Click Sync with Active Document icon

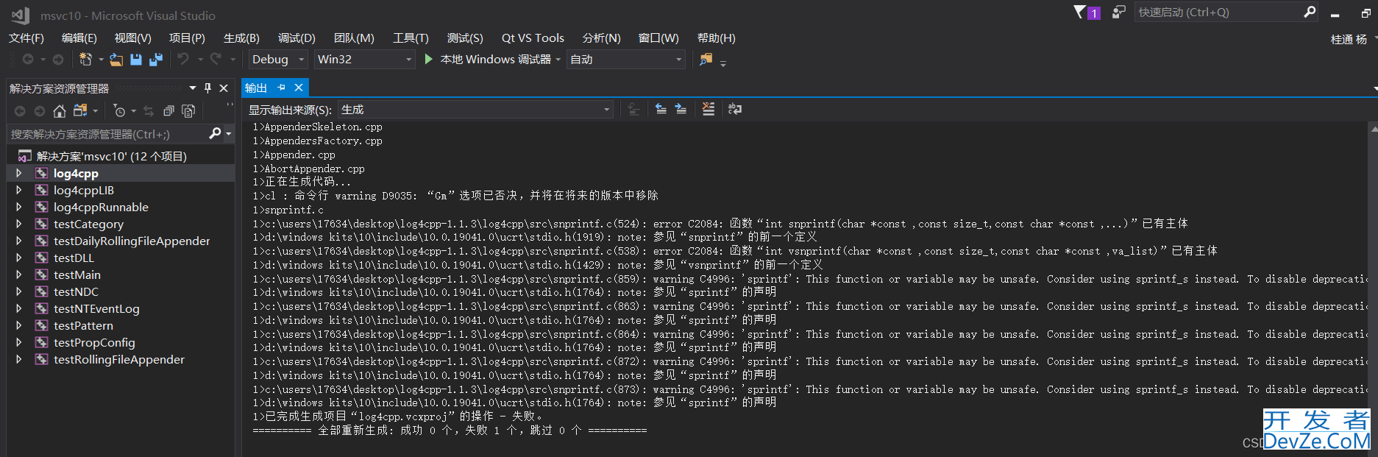click(149, 110)
